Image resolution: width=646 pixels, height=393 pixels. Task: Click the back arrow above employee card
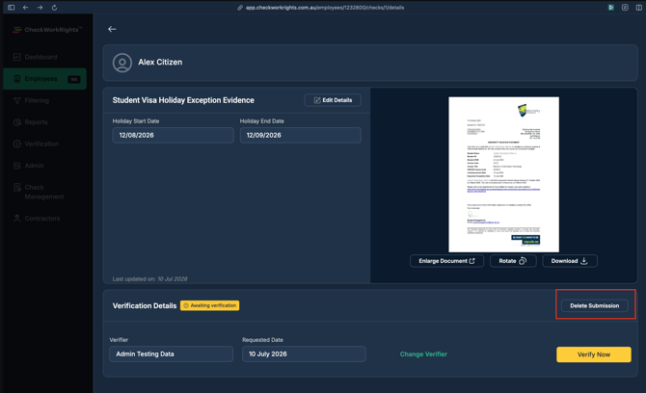[112, 29]
